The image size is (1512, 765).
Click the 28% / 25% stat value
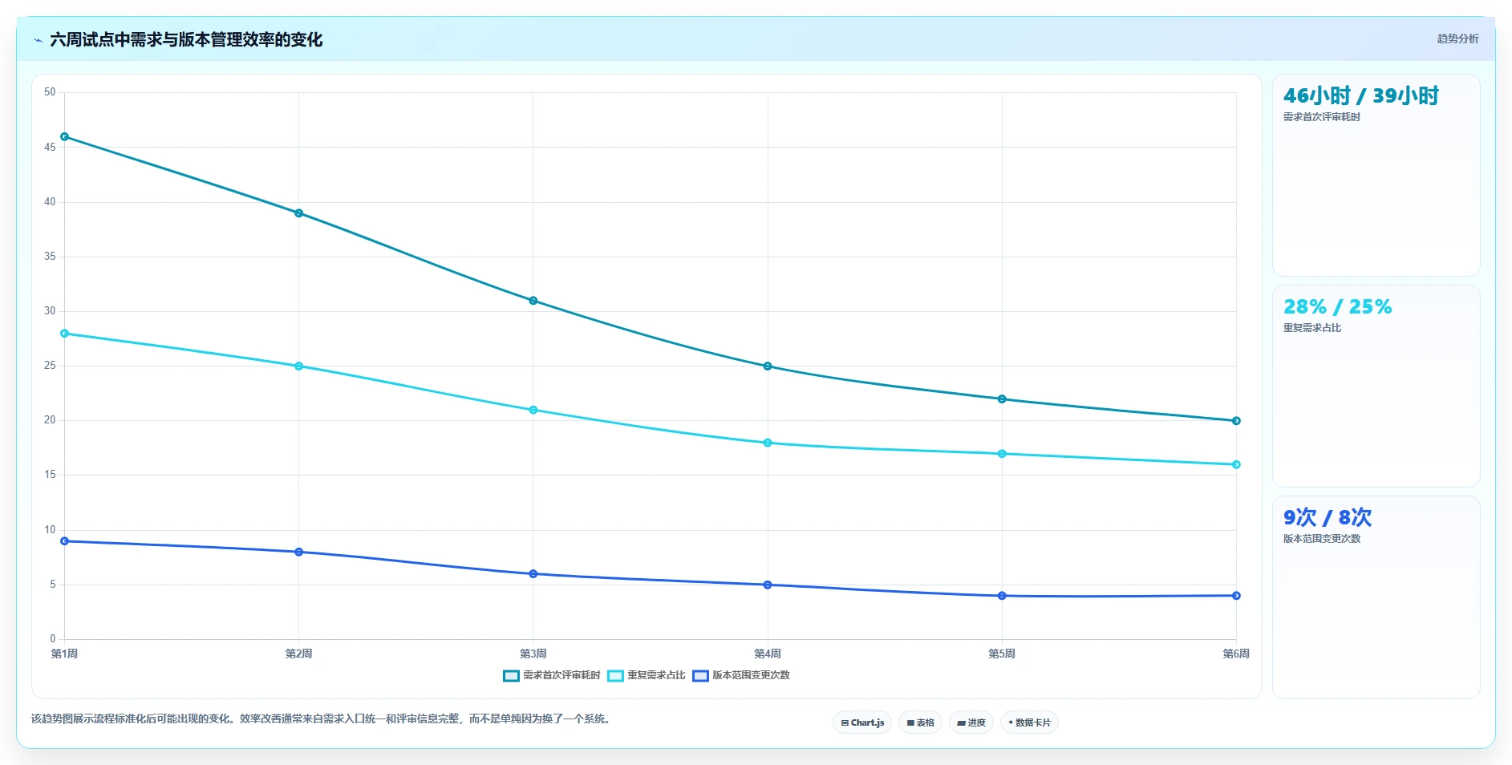(x=1337, y=306)
